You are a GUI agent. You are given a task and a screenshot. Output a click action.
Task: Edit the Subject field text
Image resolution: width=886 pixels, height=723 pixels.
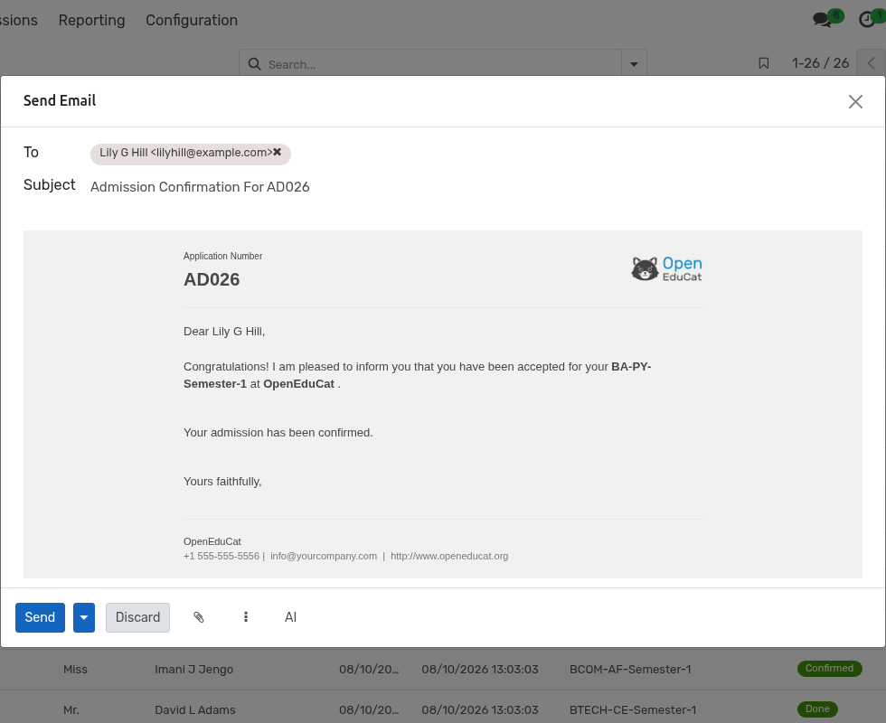476,187
